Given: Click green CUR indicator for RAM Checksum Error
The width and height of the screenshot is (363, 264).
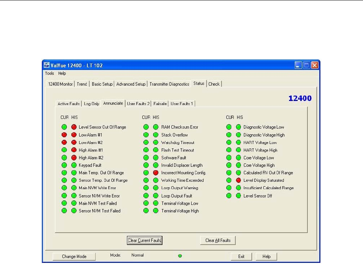Looking at the screenshot, I should 146,127.
